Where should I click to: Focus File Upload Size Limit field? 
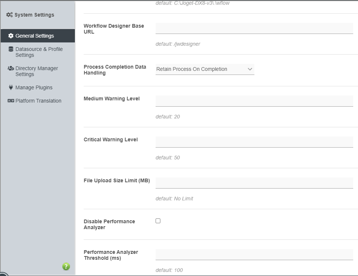tap(254, 183)
